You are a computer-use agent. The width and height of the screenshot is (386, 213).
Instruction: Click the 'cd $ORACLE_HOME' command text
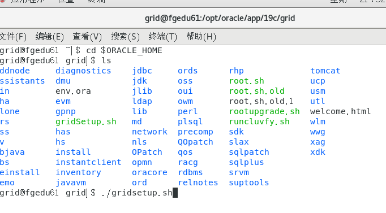click(x=124, y=51)
